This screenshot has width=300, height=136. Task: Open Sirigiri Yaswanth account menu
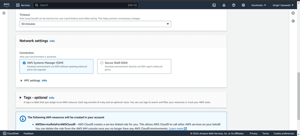283,5
